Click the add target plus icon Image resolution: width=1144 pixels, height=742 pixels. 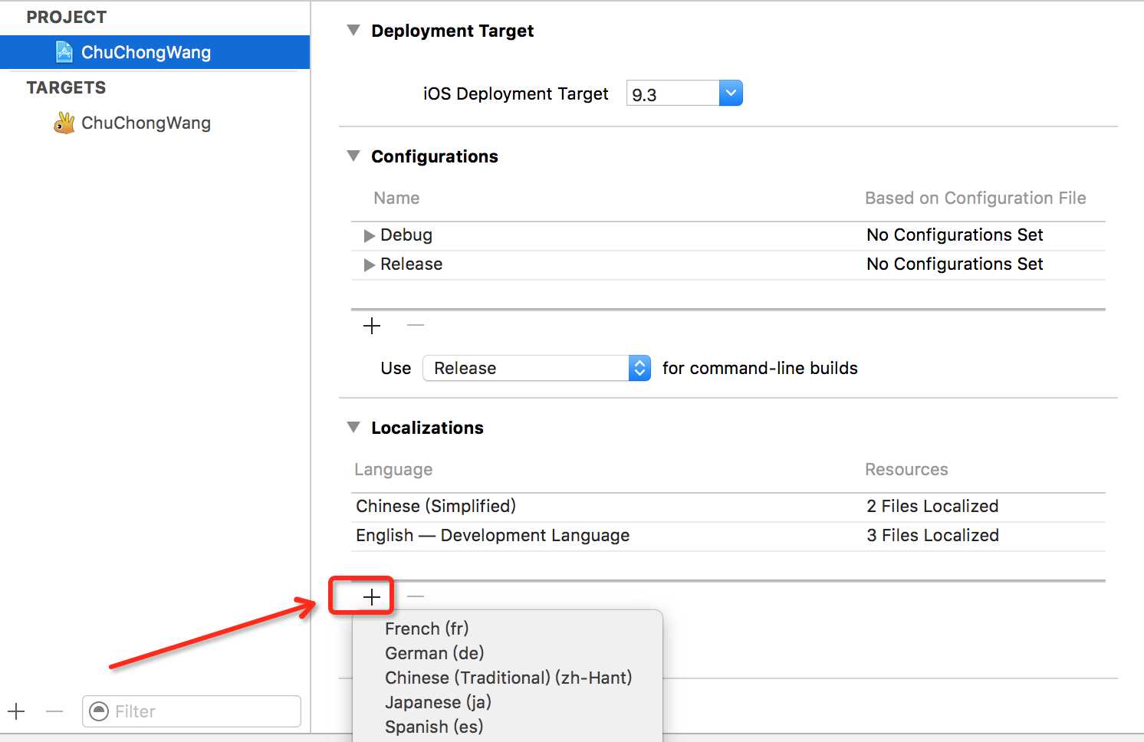tap(17, 711)
